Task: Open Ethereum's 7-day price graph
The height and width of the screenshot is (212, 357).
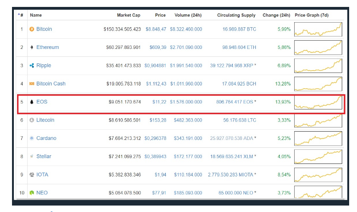Action: point(318,48)
